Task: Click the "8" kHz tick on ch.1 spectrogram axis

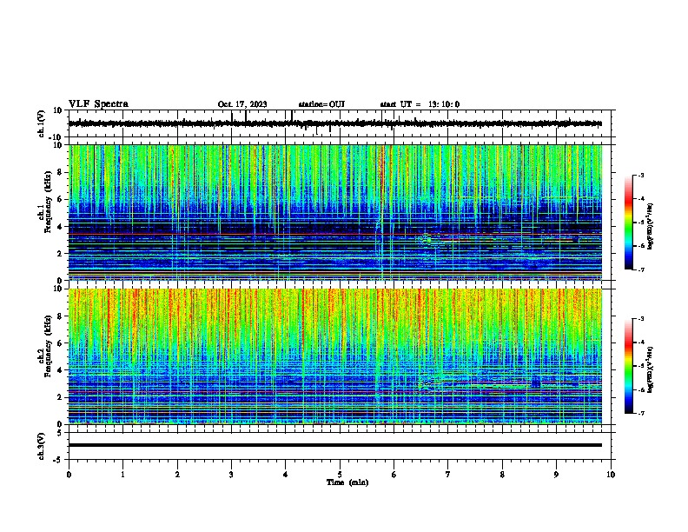Action: pos(60,172)
